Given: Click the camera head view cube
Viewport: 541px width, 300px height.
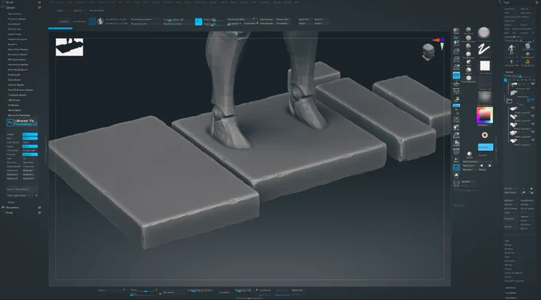Looking at the screenshot, I should click(428, 52).
